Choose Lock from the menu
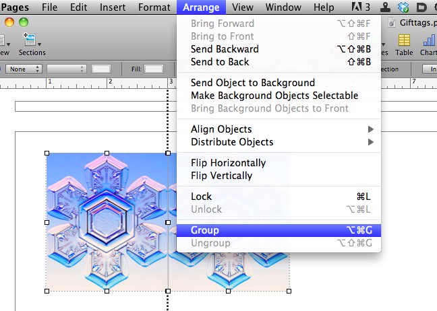This screenshot has width=437, height=311. pyautogui.click(x=279, y=197)
